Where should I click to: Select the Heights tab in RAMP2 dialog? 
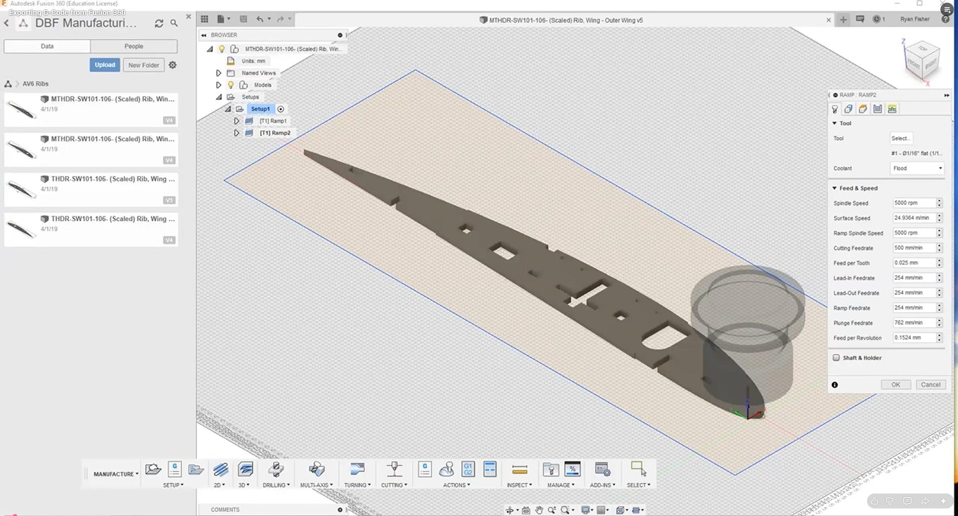coord(863,109)
